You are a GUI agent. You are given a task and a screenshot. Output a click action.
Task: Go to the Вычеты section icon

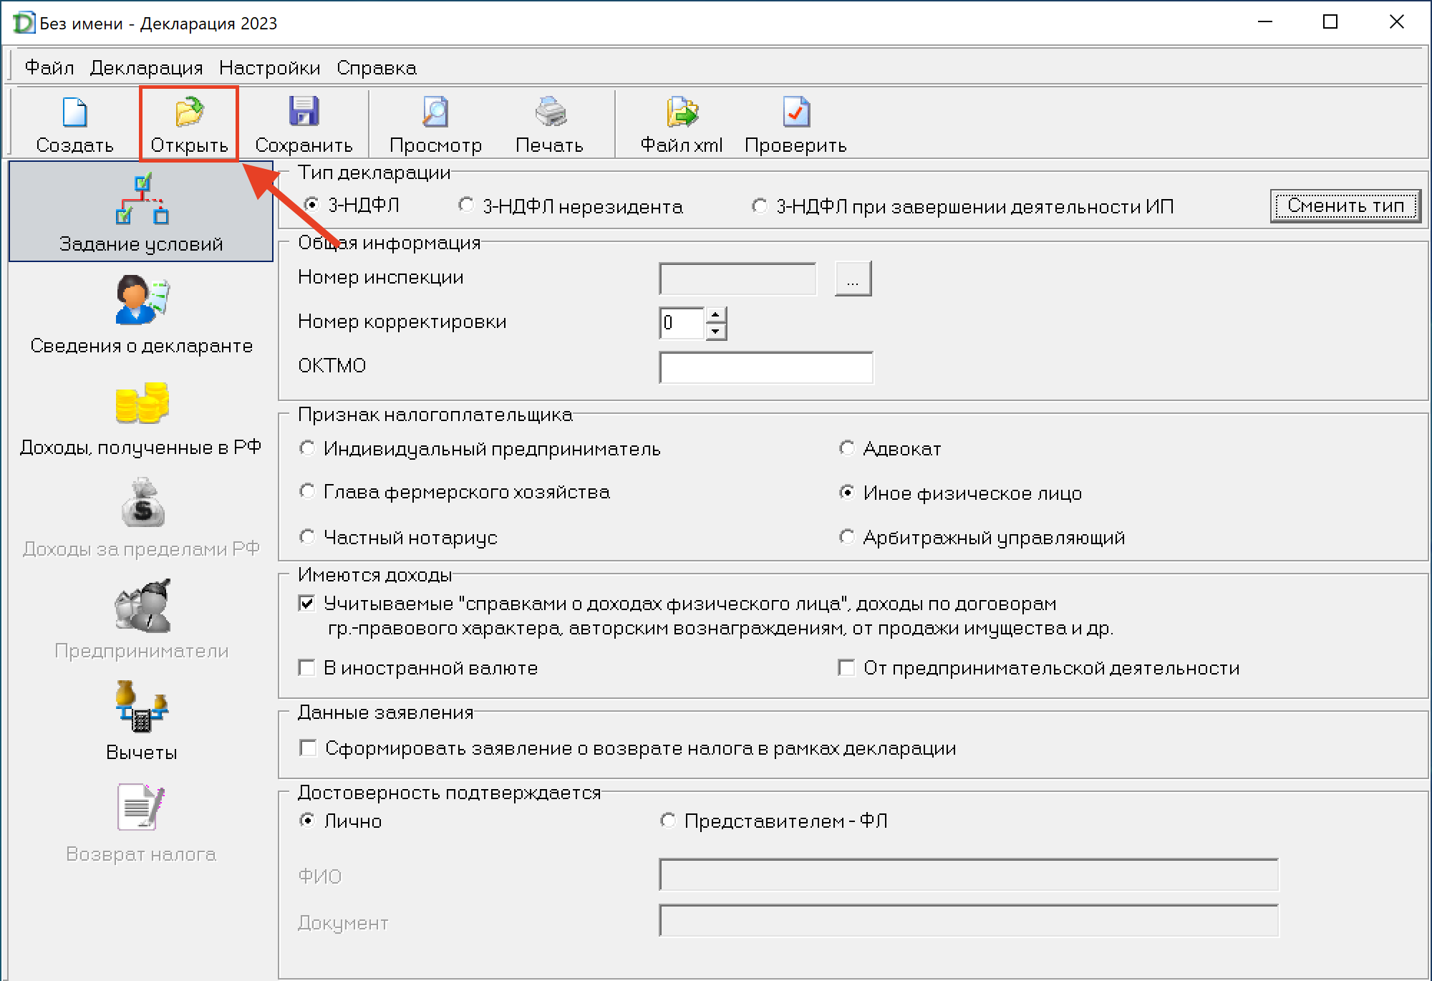(142, 707)
